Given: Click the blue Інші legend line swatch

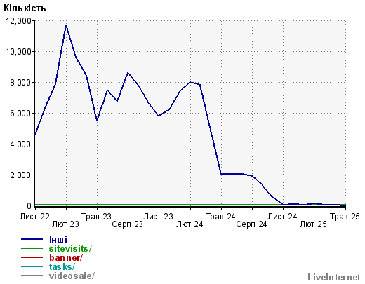Looking at the screenshot, I should tap(32, 239).
